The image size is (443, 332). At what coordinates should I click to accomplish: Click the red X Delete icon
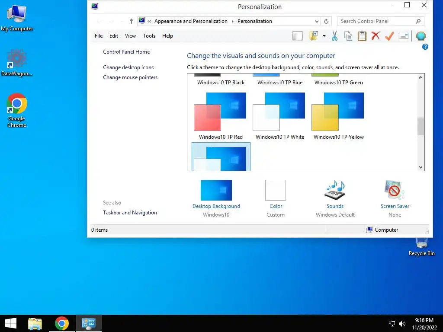[x=376, y=36]
